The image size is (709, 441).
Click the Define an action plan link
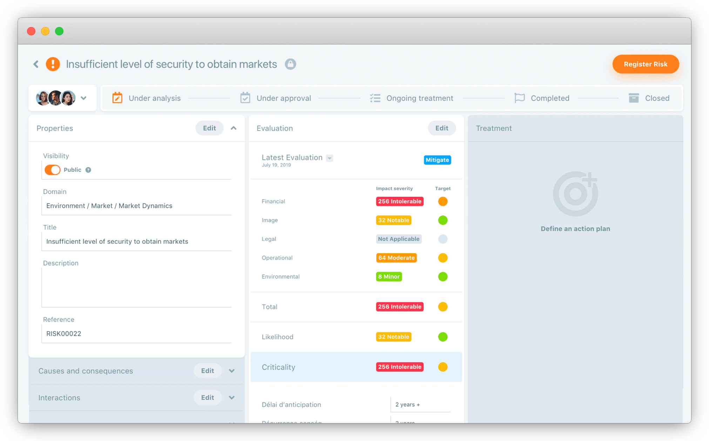tap(575, 229)
